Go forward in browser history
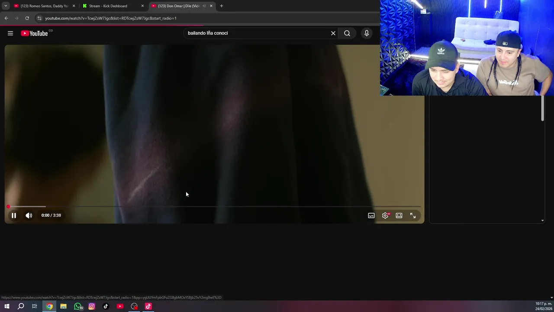554x312 pixels. tap(16, 18)
